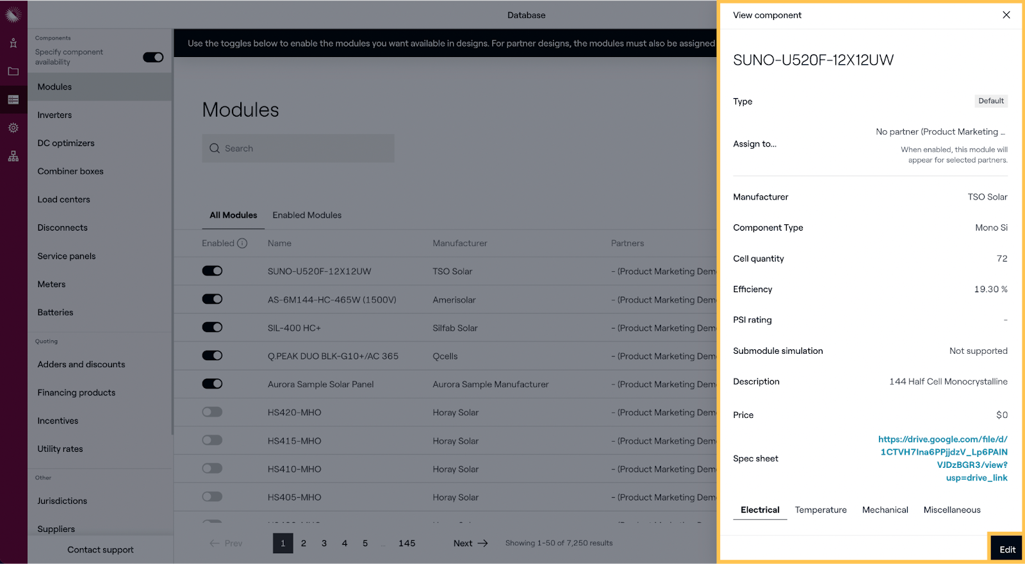The width and height of the screenshot is (1025, 564).
Task: Go to page 3
Action: (324, 543)
